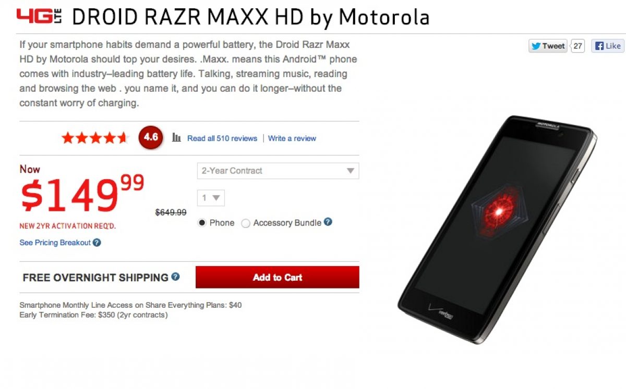The image size is (626, 389).
Task: Open the Read all 510 reviews link
Action: [x=222, y=139]
